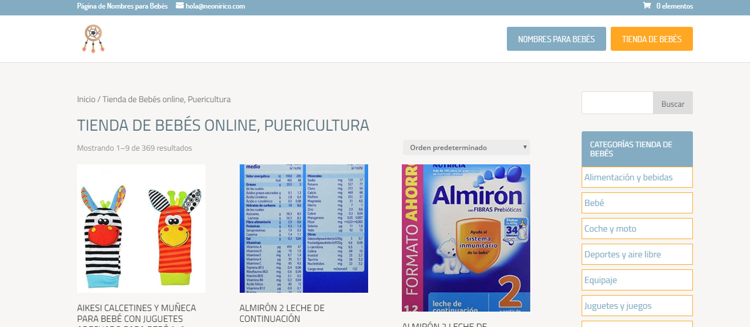
Task: Open Nombres para Bebés menu button
Action: tap(557, 39)
